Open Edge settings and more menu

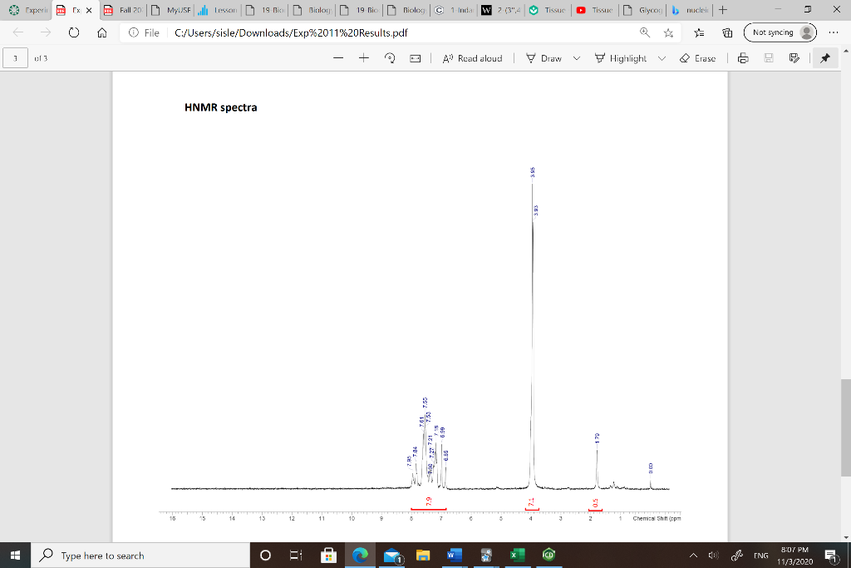[834, 32]
